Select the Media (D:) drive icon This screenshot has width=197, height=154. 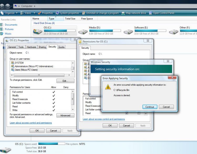click(x=83, y=32)
